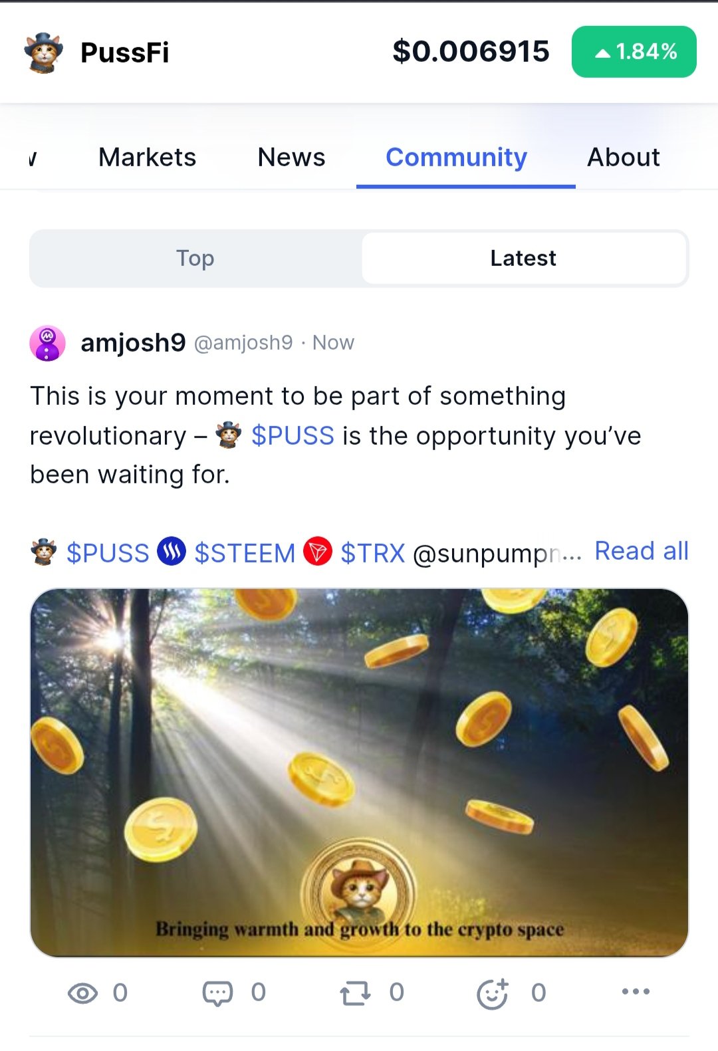
Task: Go to the About tab
Action: 623,158
